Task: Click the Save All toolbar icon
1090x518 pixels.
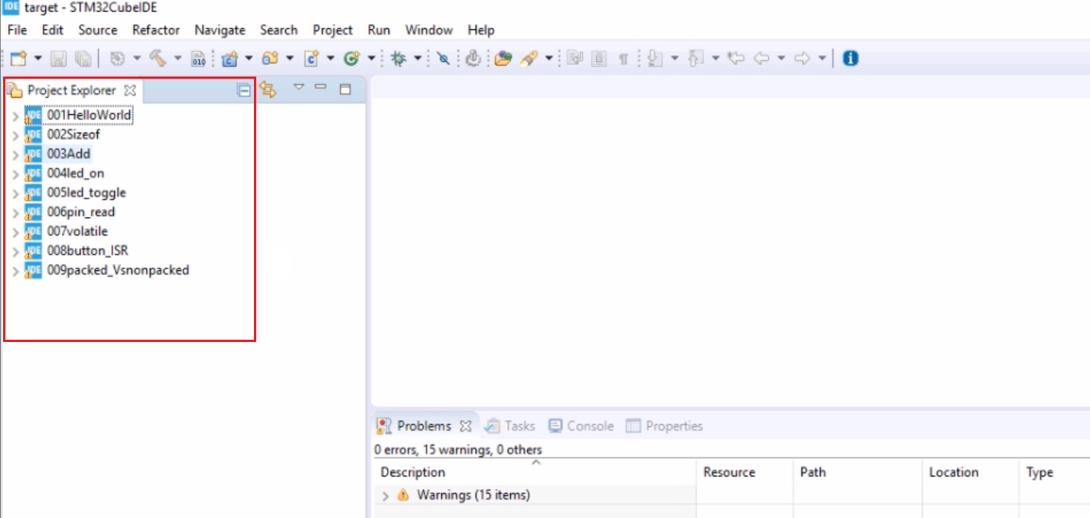Action: pos(83,58)
